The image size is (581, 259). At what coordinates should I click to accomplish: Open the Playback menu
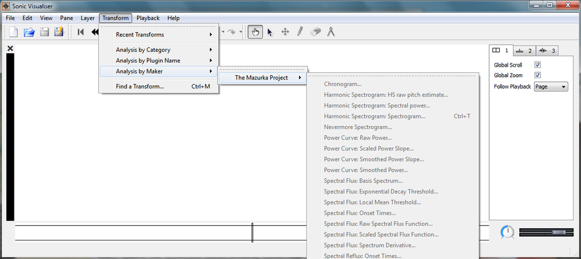148,18
